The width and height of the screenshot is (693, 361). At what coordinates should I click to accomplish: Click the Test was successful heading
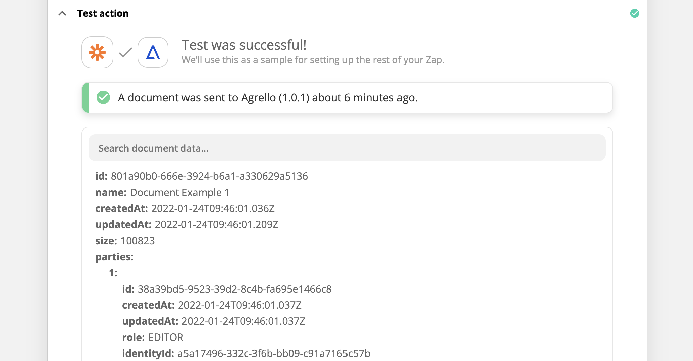244,45
